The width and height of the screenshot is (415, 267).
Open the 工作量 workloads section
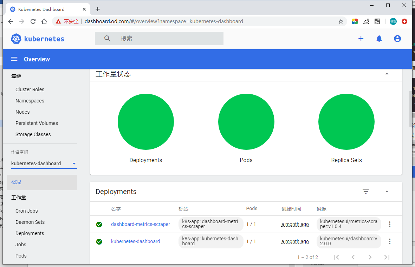pos(19,198)
